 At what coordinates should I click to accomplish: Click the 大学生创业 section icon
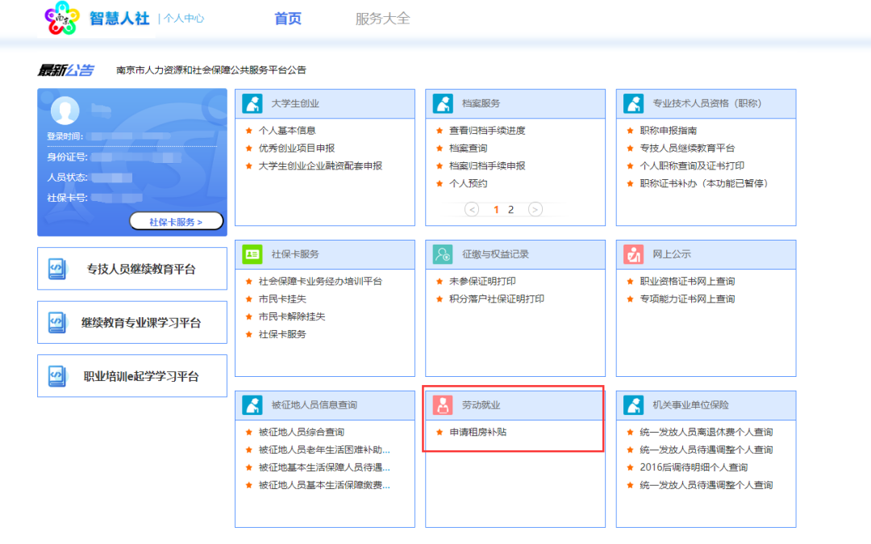click(252, 103)
